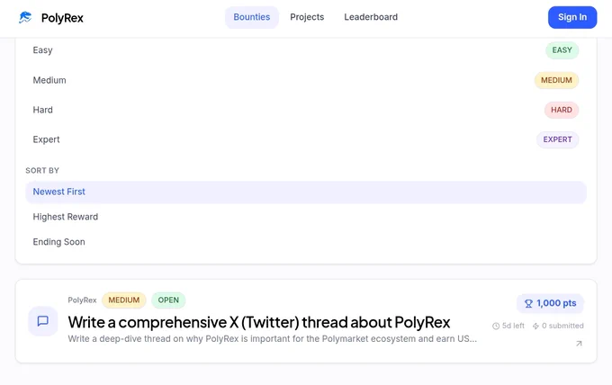Click the 1,000 pts reward badge
This screenshot has height=385, width=612.
click(x=550, y=303)
